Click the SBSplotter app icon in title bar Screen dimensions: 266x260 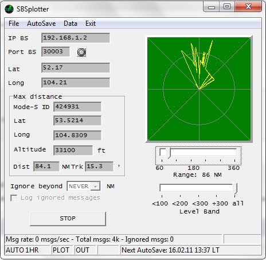tap(9, 9)
